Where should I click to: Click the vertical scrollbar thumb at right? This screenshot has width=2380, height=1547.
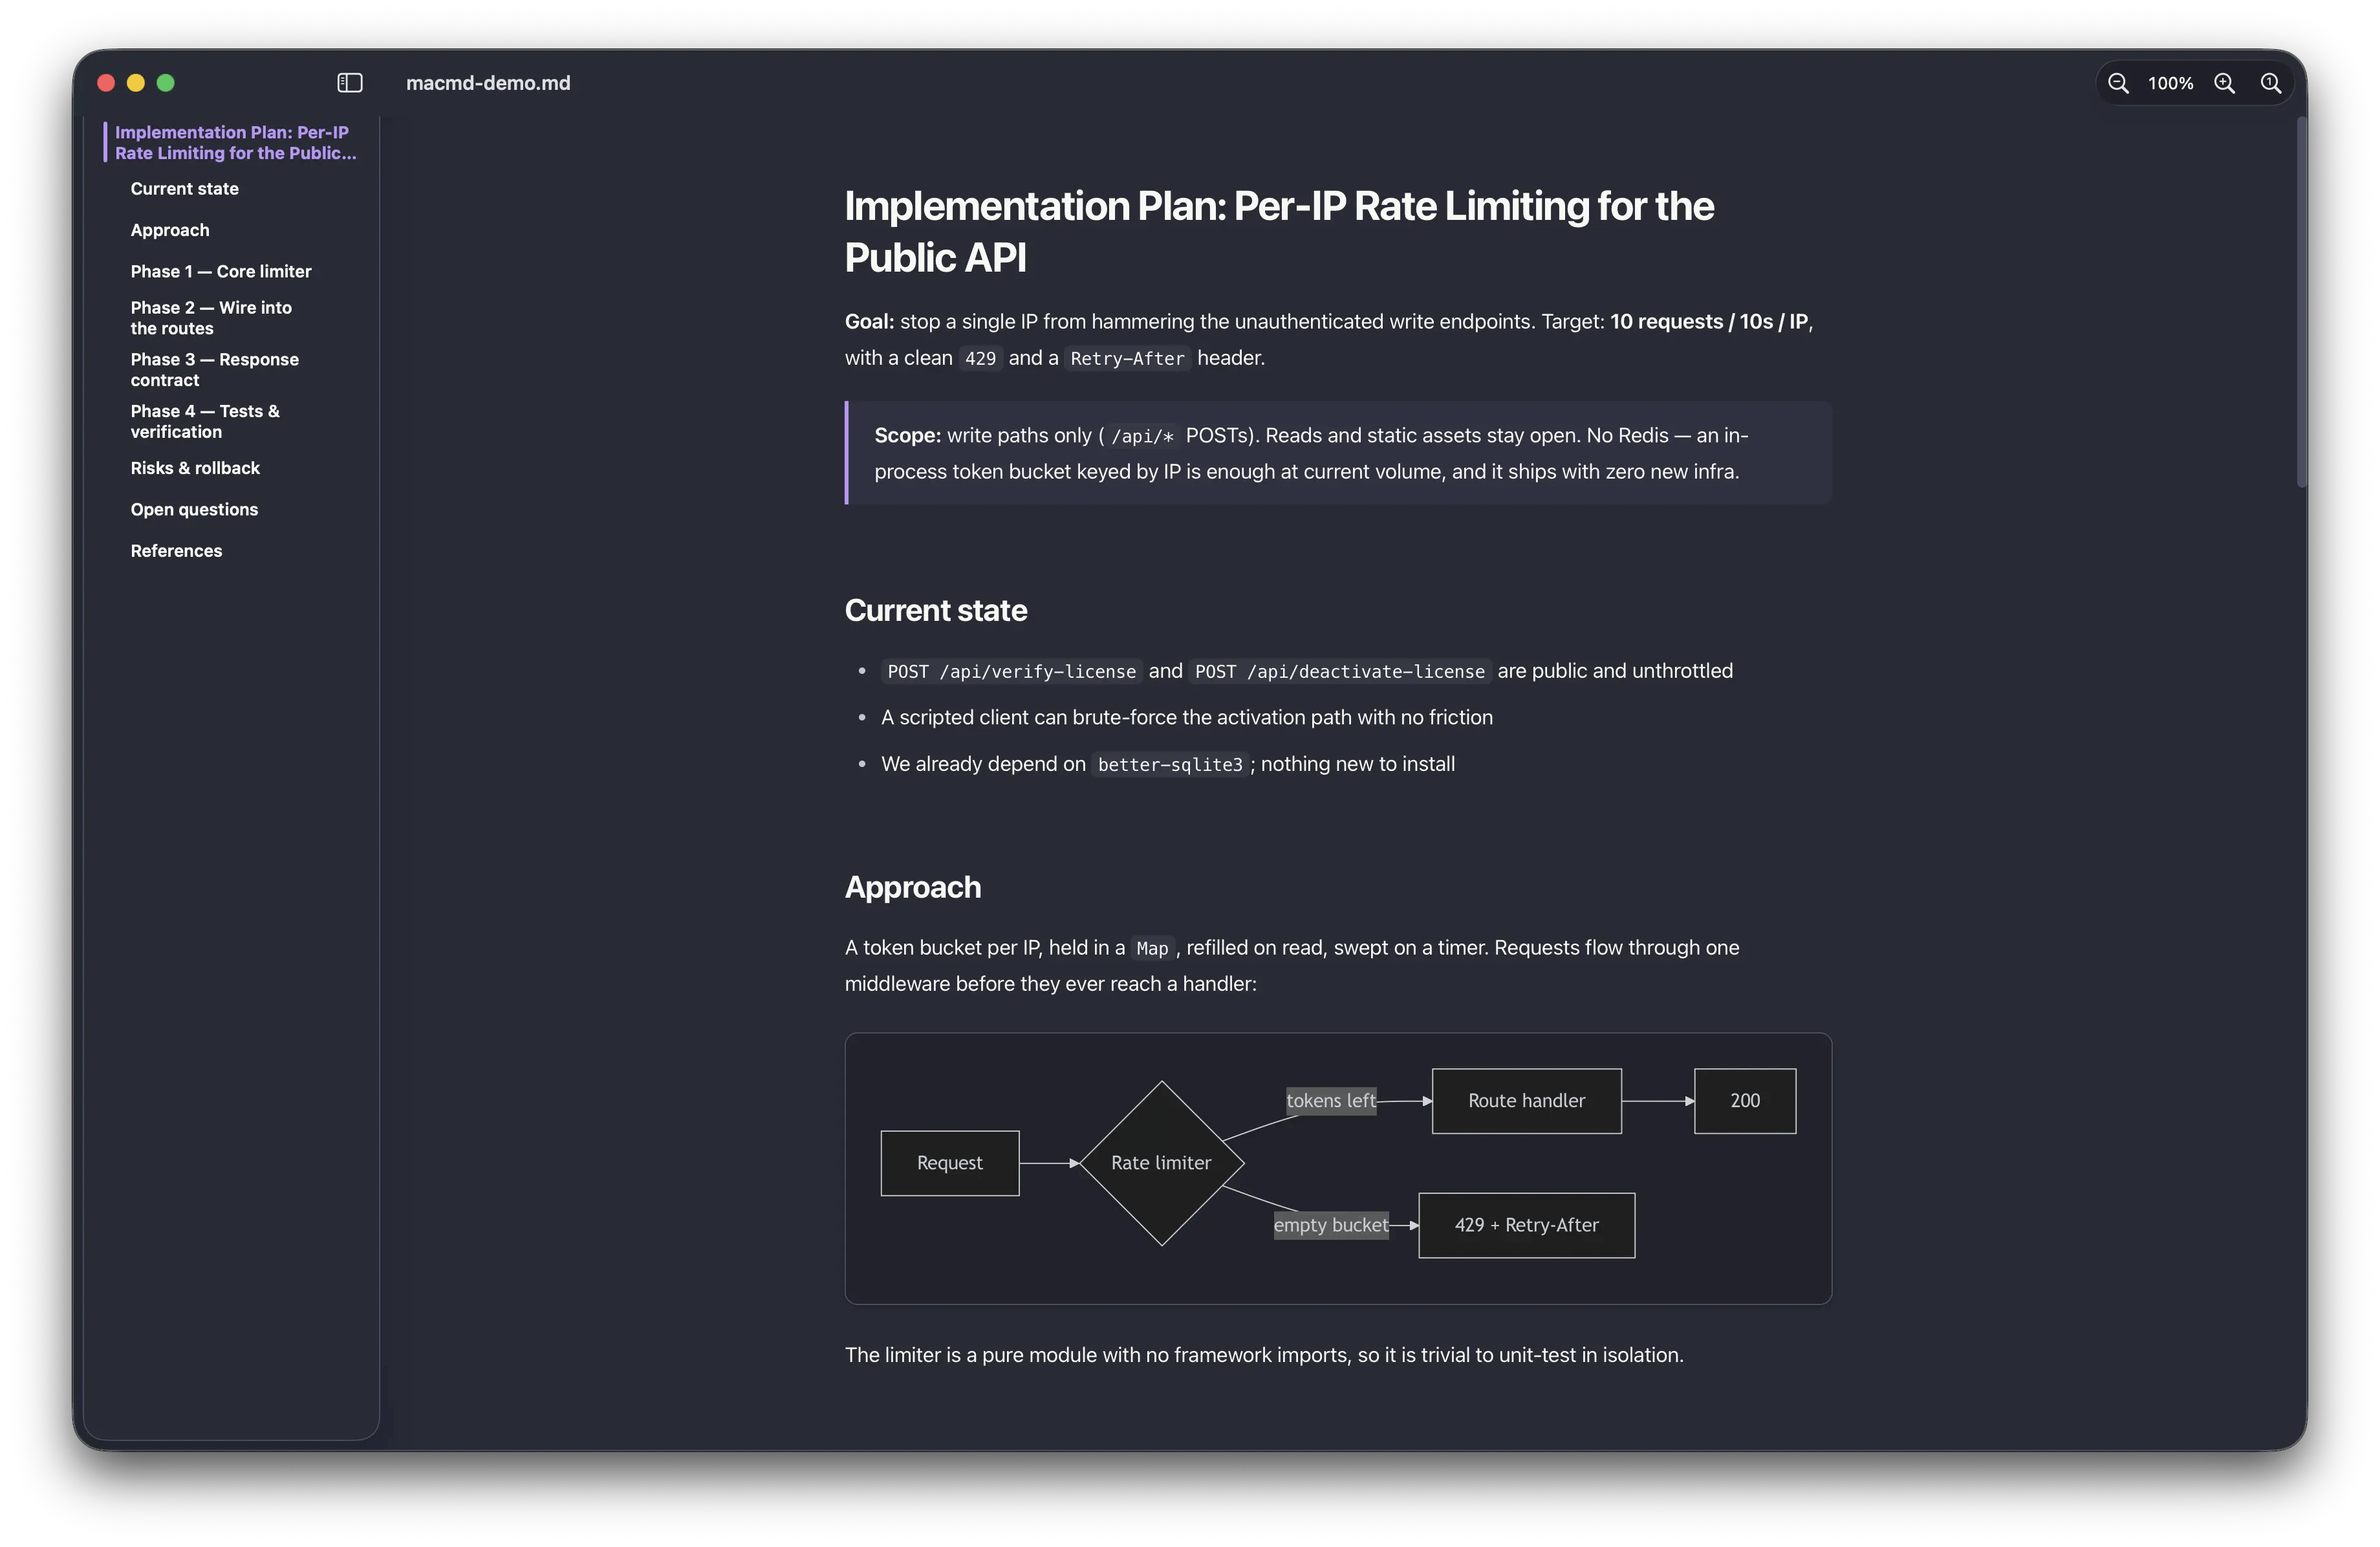(2301, 303)
